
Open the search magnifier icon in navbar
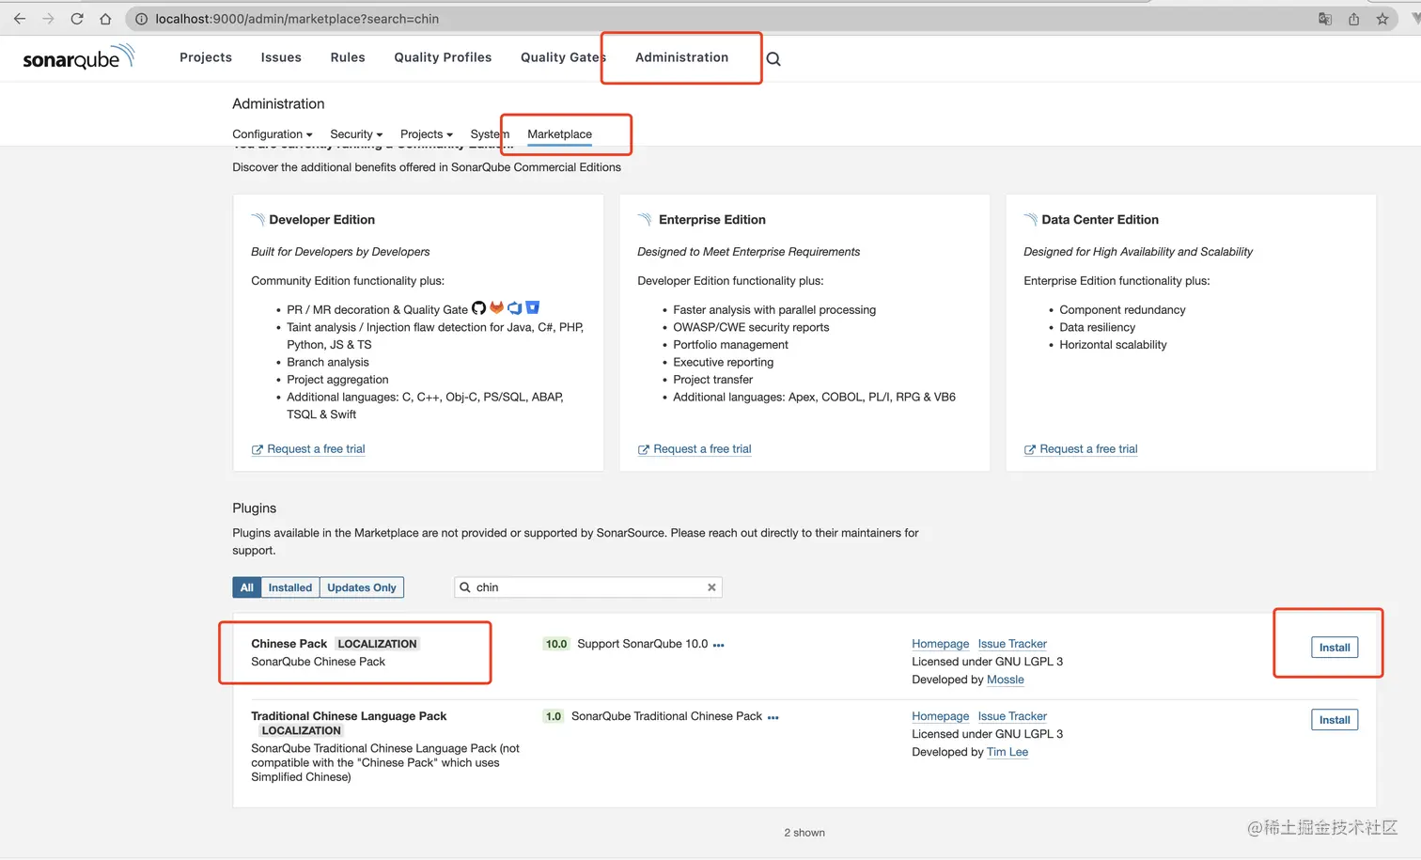click(773, 59)
